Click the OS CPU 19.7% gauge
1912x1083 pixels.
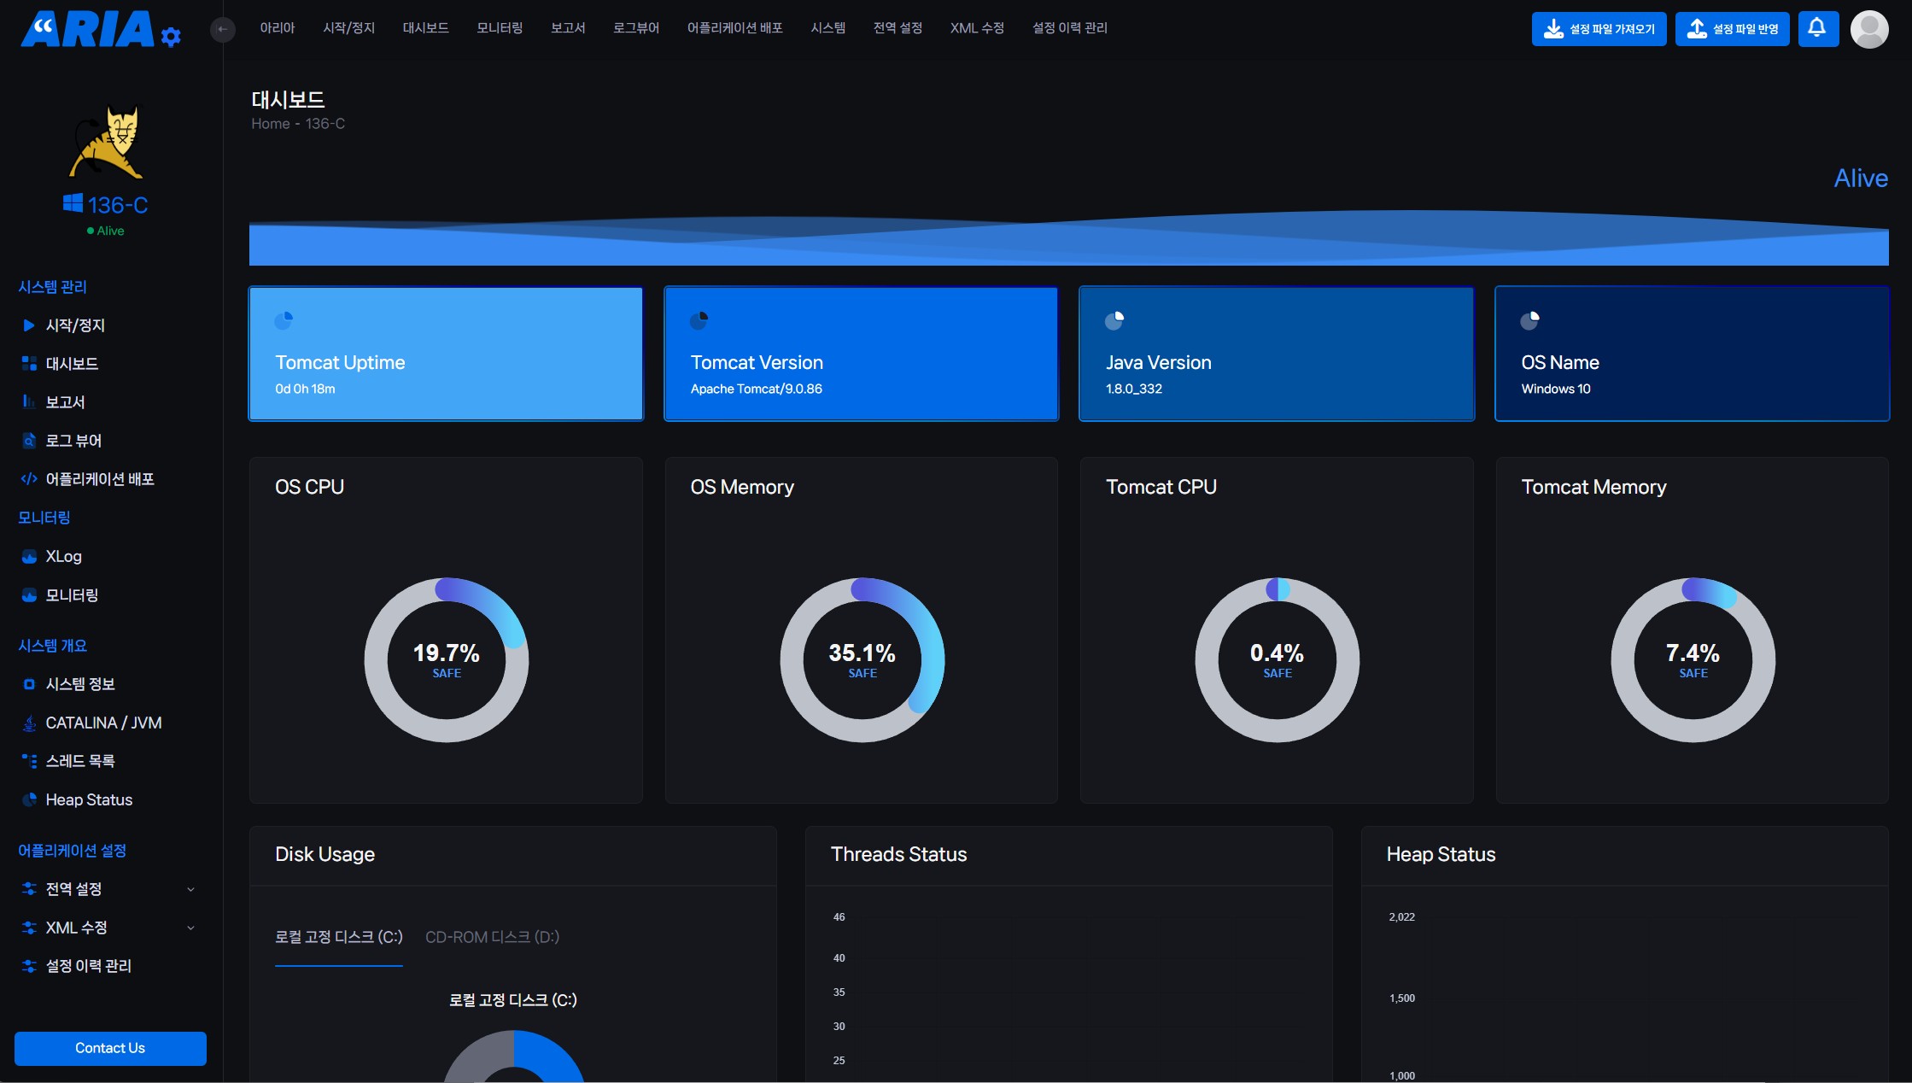(447, 660)
